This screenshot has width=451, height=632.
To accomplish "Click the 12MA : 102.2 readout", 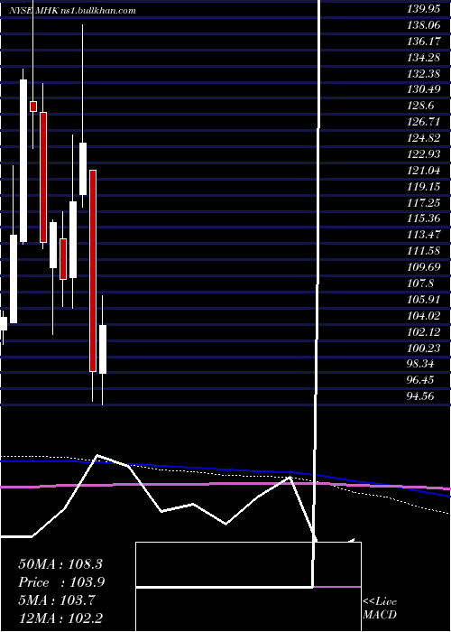I will (x=62, y=618).
